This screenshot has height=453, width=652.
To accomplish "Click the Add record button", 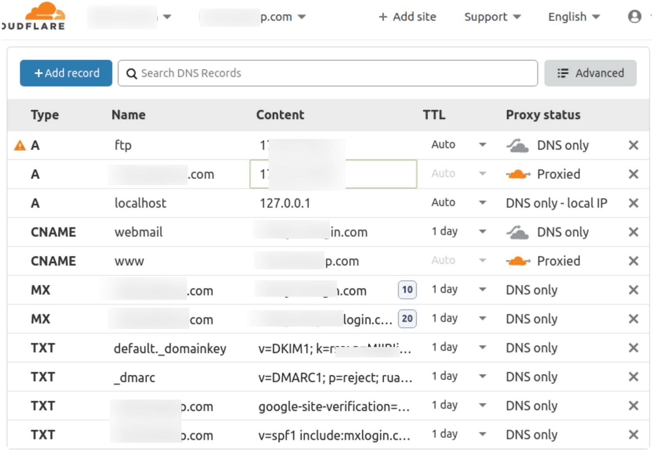I will pyautogui.click(x=66, y=73).
